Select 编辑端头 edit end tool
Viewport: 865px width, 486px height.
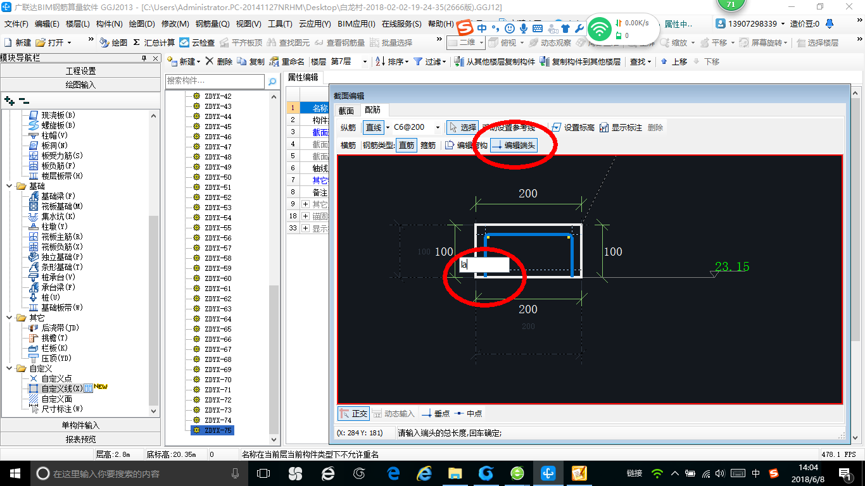tap(514, 145)
